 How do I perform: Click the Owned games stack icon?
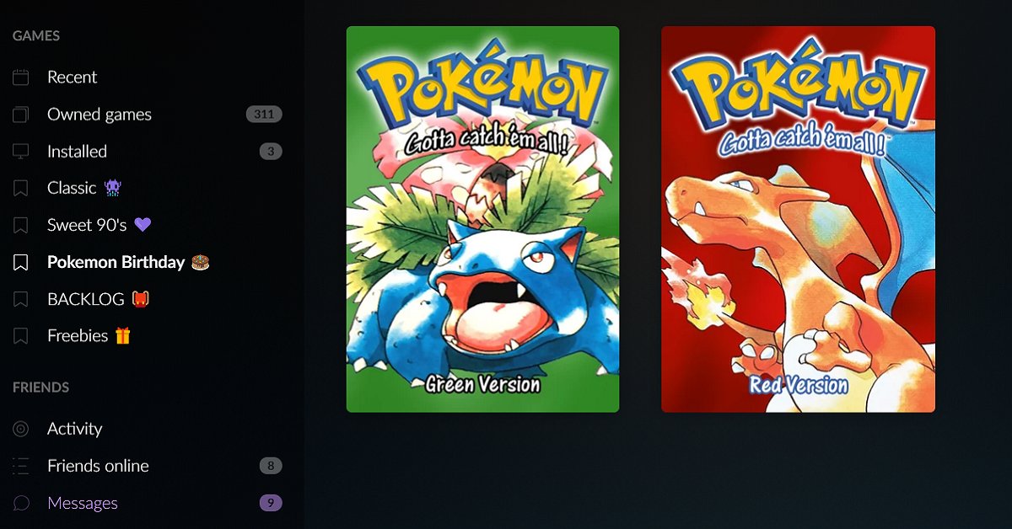tap(21, 115)
